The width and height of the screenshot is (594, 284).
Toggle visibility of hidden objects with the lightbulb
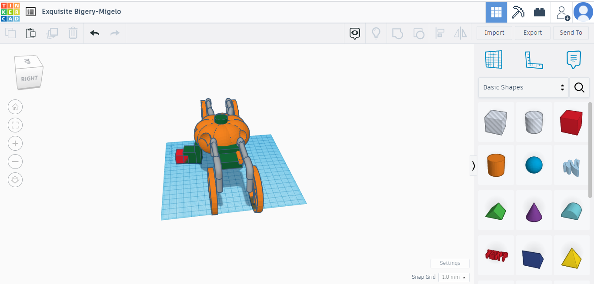pyautogui.click(x=376, y=33)
